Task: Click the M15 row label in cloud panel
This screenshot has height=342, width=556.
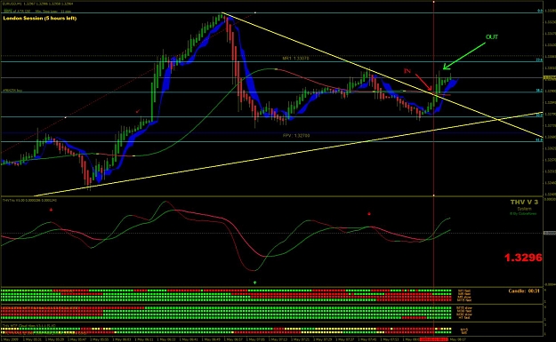Action: 463,330
